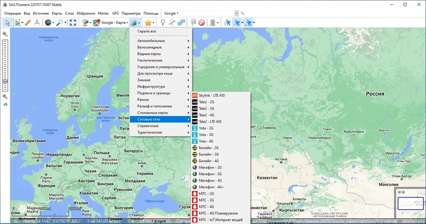Open the GPS menu

tap(116, 13)
